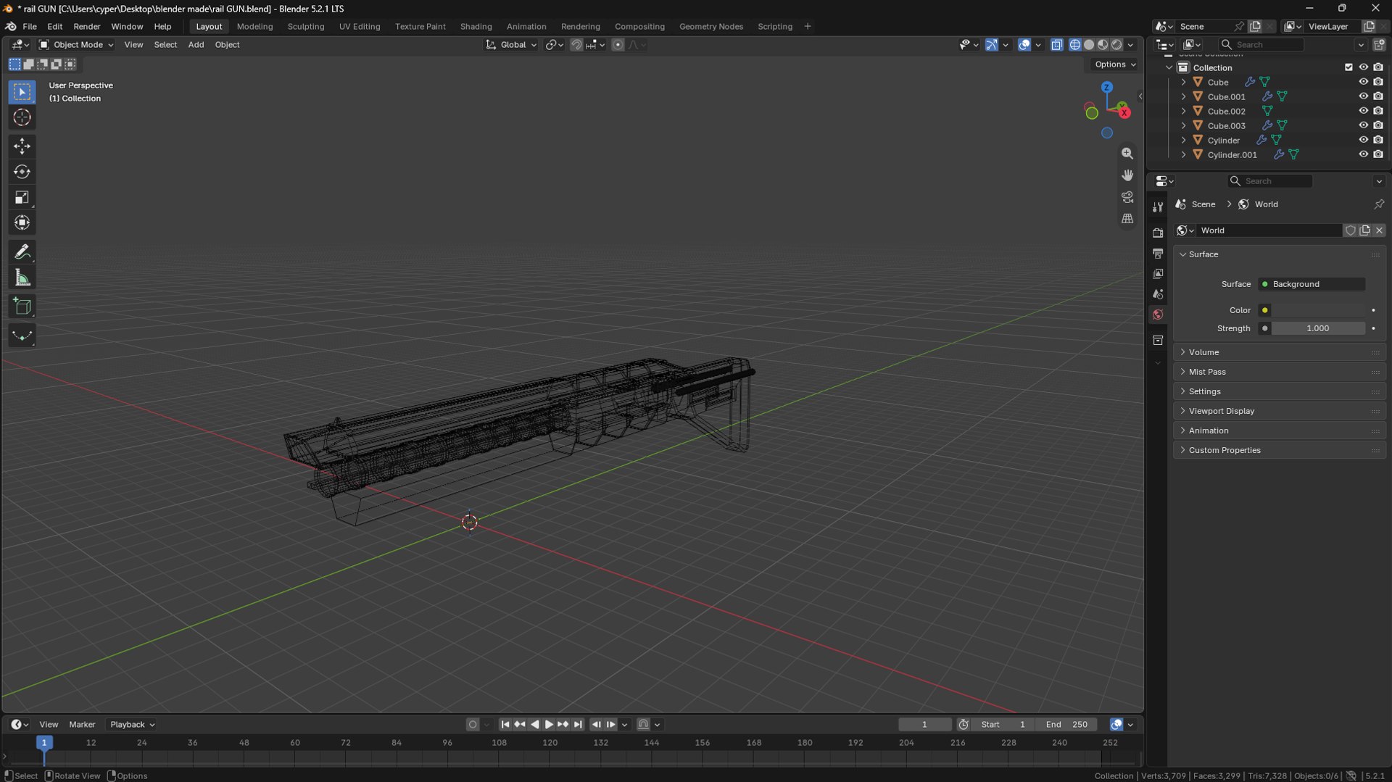This screenshot has width=1392, height=782.
Task: Open Tool properties tab icon
Action: (1158, 207)
